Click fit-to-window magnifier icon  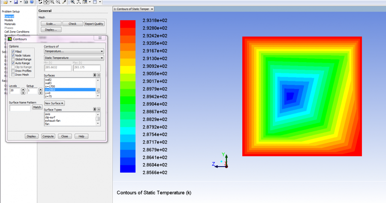coord(72,2)
